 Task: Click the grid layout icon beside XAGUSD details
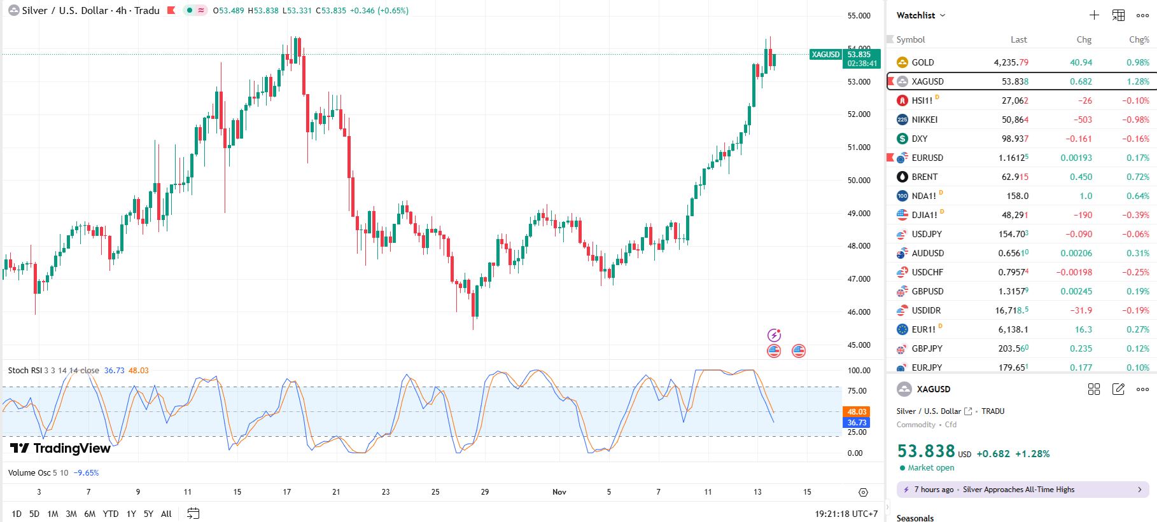coord(1094,389)
